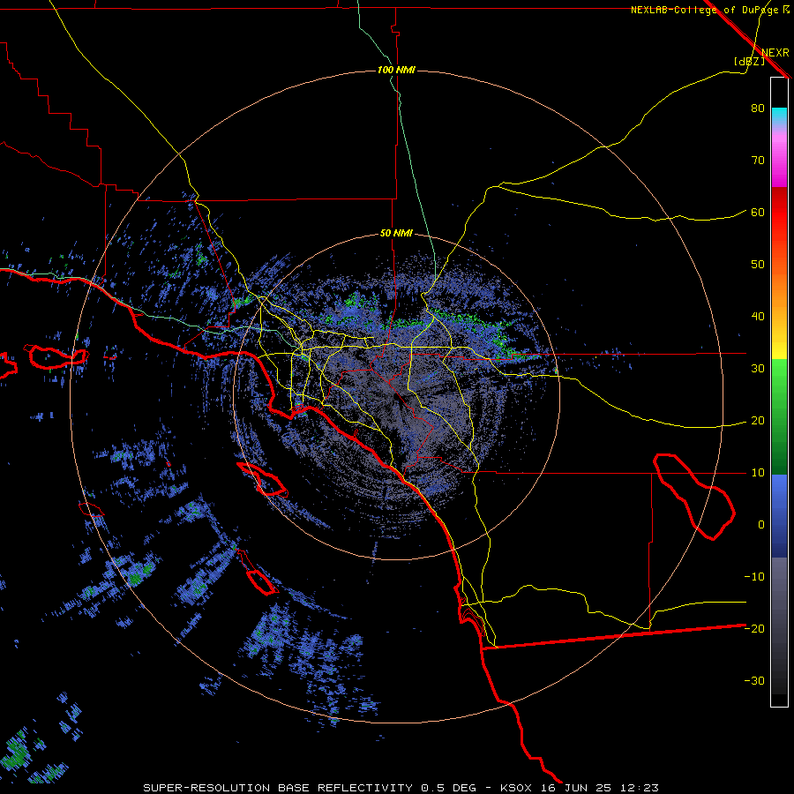Image resolution: width=794 pixels, height=794 pixels.
Task: Click the "40" value on dBZ scale
Action: pos(758,317)
